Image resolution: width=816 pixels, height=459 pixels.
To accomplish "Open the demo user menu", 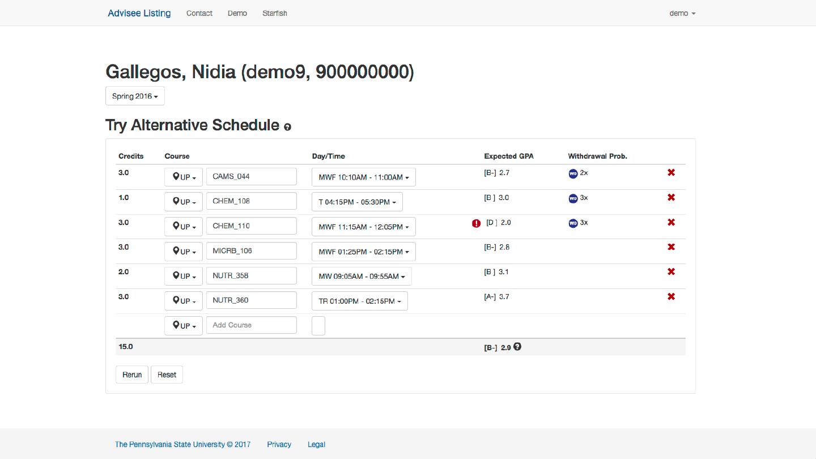I will point(682,13).
